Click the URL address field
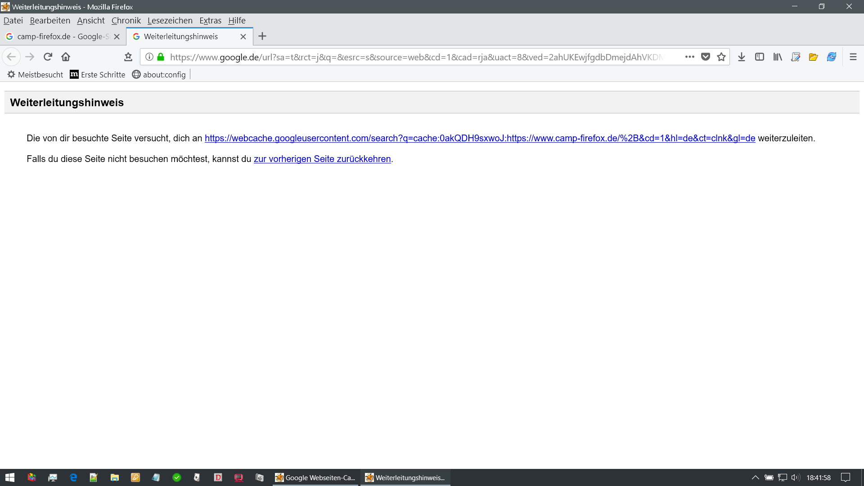The image size is (864, 486). (416, 57)
